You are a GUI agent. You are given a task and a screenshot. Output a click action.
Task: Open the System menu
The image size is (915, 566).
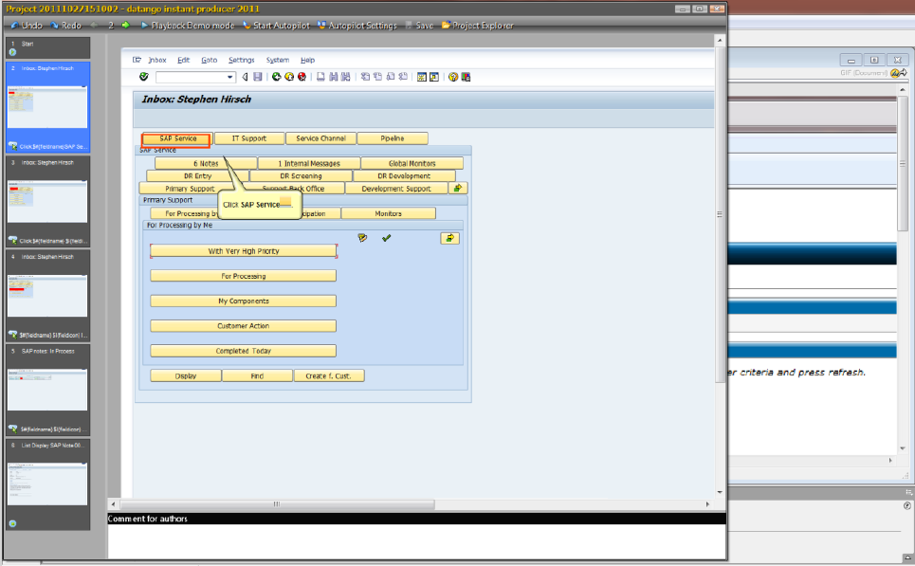coord(278,59)
